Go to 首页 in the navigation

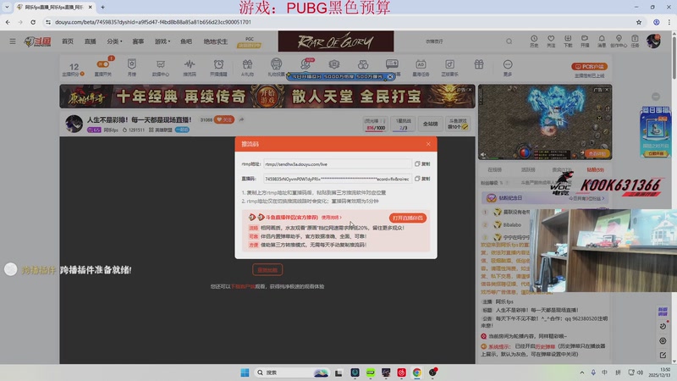pos(68,41)
